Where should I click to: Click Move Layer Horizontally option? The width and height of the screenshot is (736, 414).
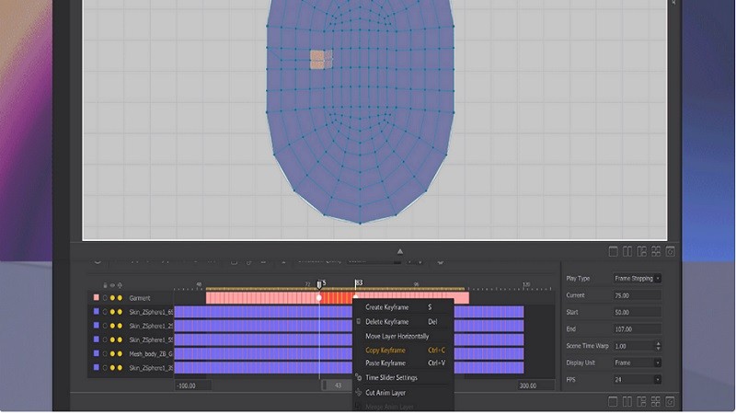point(397,336)
